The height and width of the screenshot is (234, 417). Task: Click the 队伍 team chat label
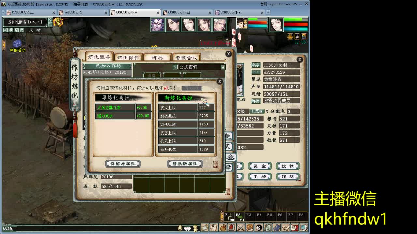coord(8,228)
